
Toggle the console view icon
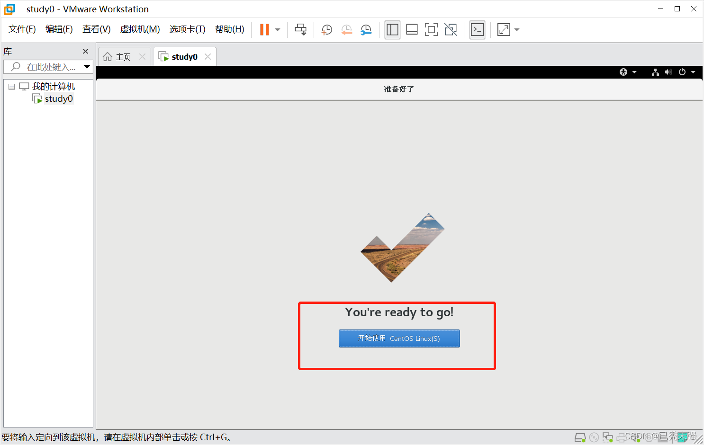(x=477, y=30)
